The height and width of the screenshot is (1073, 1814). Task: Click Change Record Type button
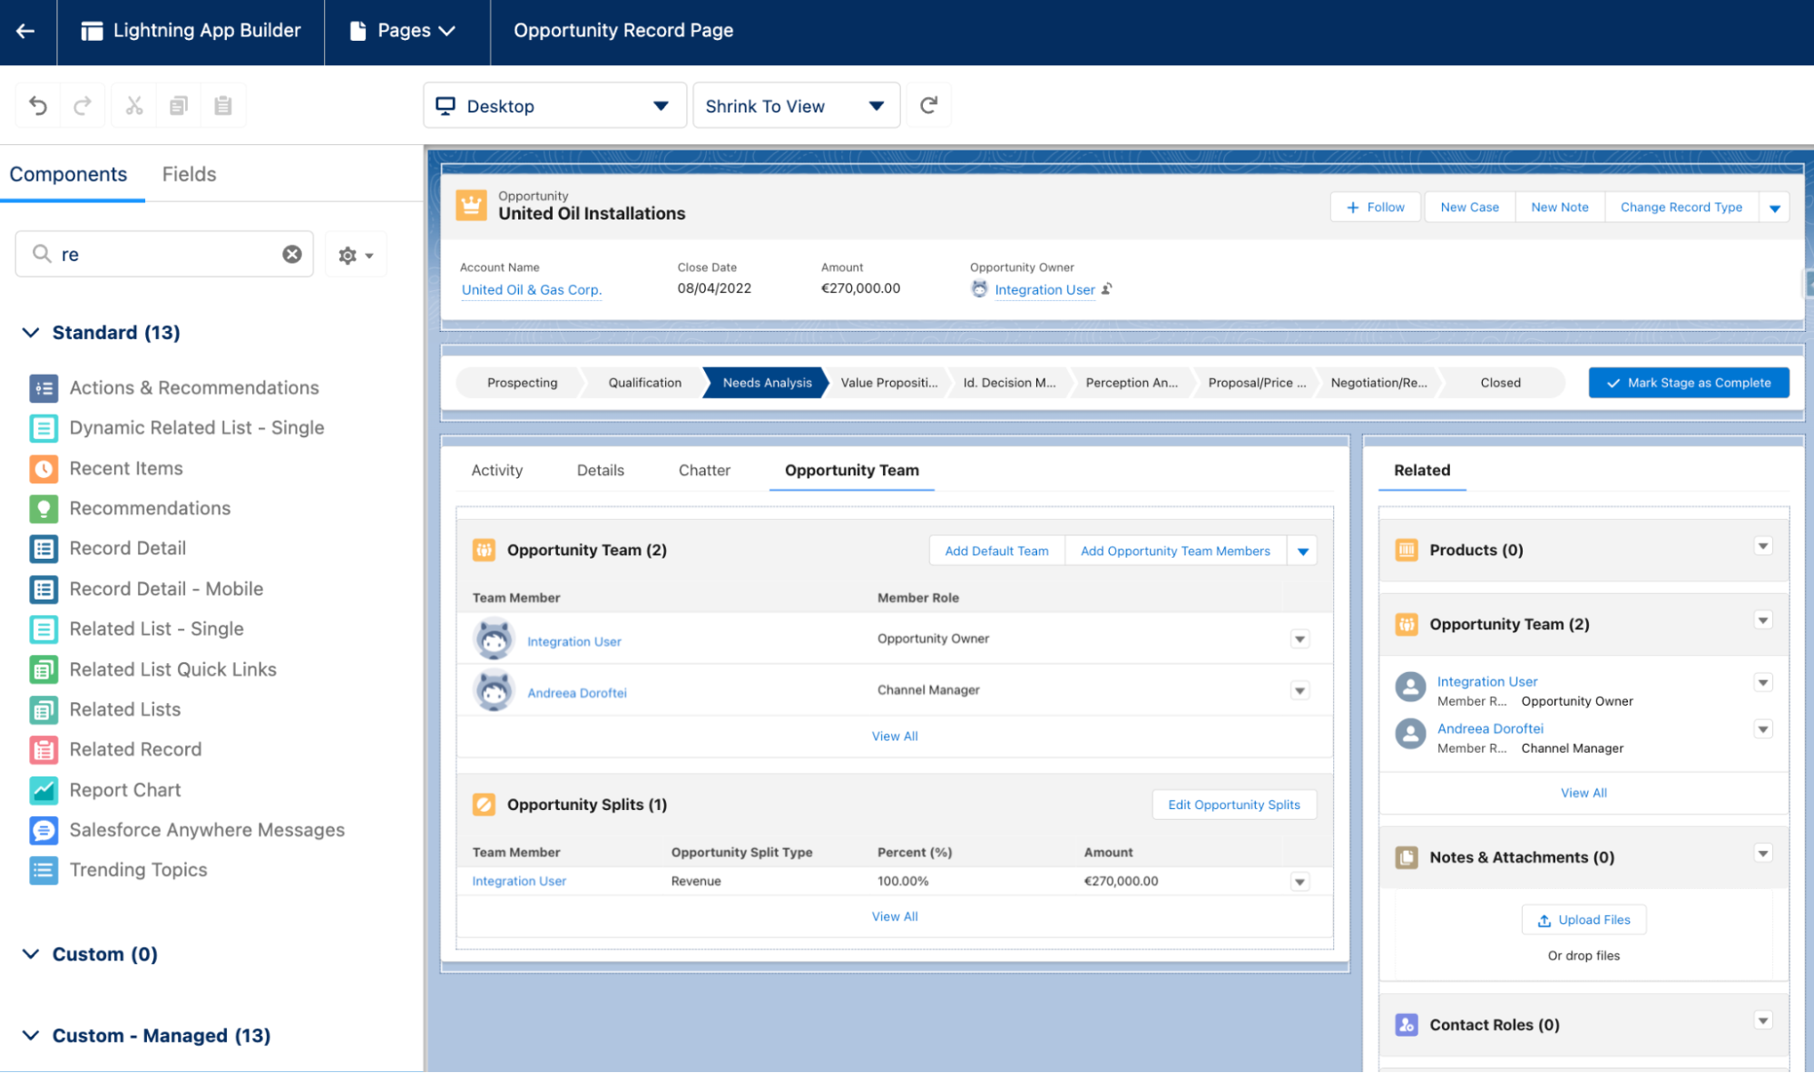(1682, 208)
